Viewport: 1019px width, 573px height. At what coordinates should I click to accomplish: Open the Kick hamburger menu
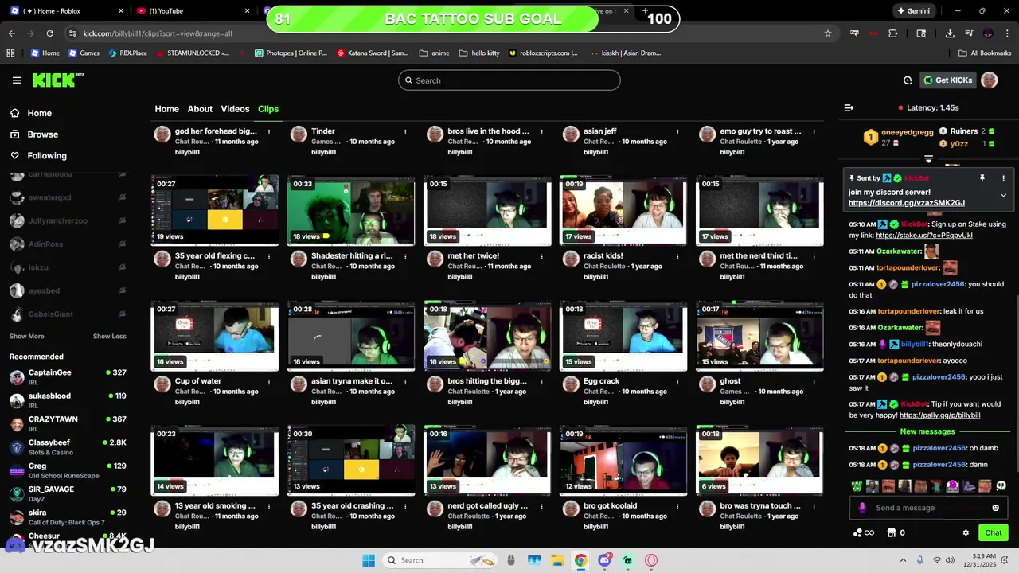click(x=17, y=80)
